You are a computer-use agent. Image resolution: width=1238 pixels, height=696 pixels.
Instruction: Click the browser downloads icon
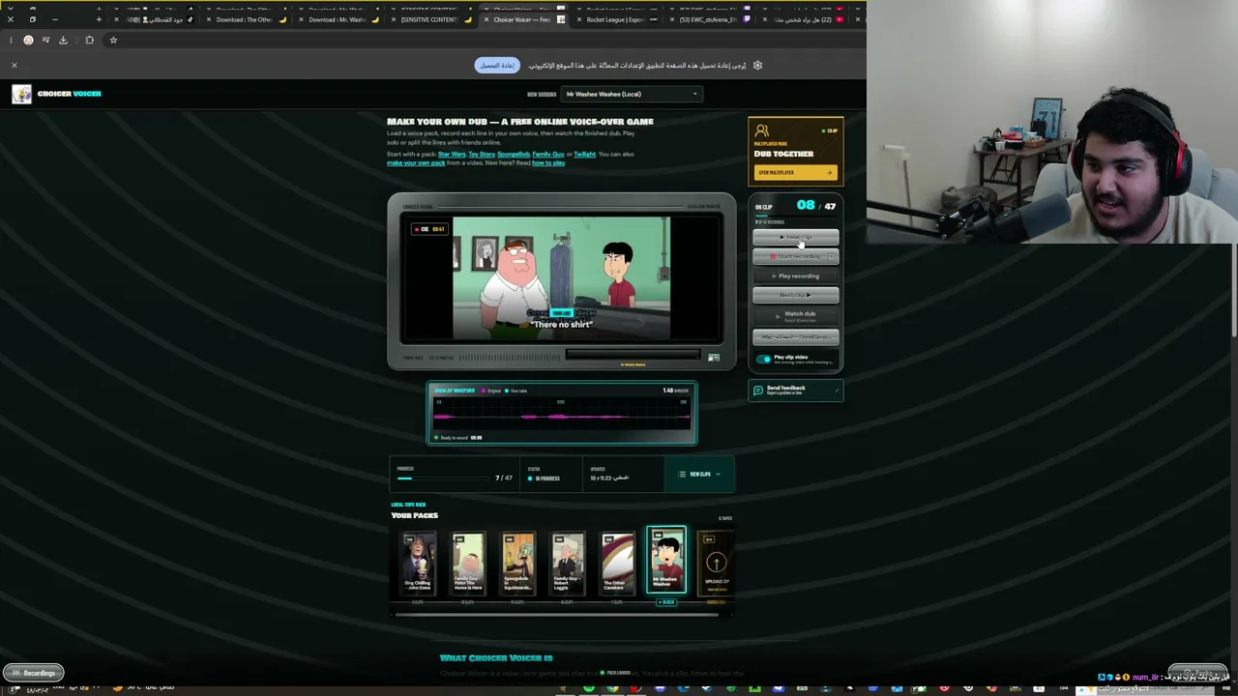[x=63, y=40]
